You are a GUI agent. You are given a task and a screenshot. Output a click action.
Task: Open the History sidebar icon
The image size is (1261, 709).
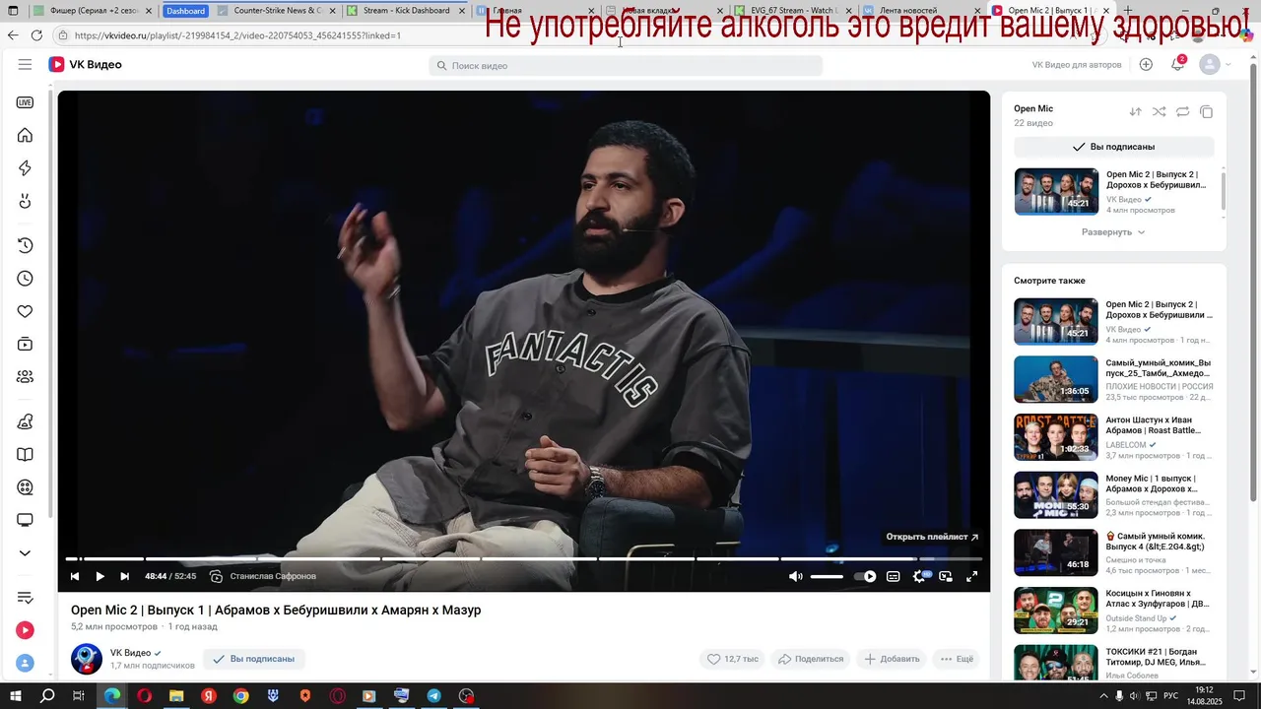pos(25,245)
